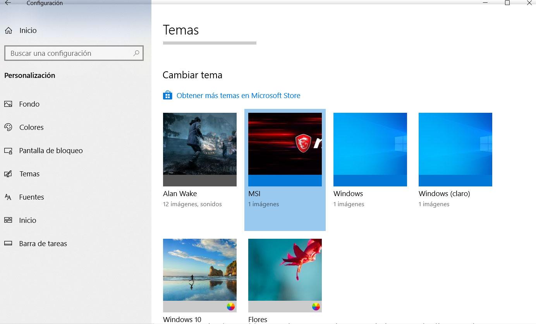Image resolution: width=536 pixels, height=324 pixels.
Task: Click the Microsoft Store bag icon
Action: (x=167, y=95)
